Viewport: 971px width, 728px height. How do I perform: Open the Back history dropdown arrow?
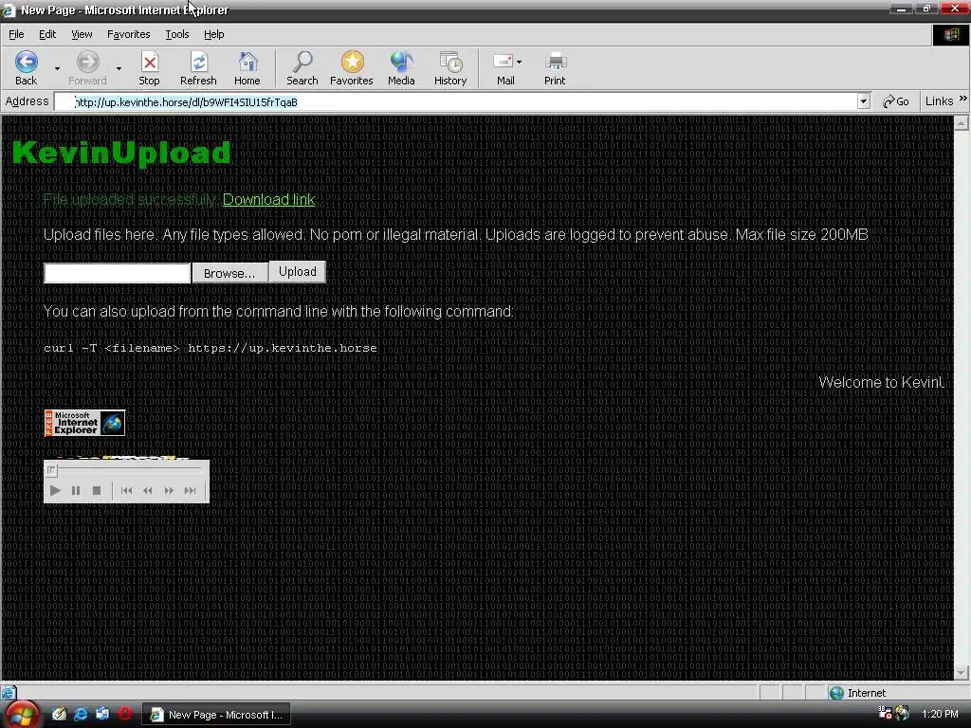click(x=57, y=68)
